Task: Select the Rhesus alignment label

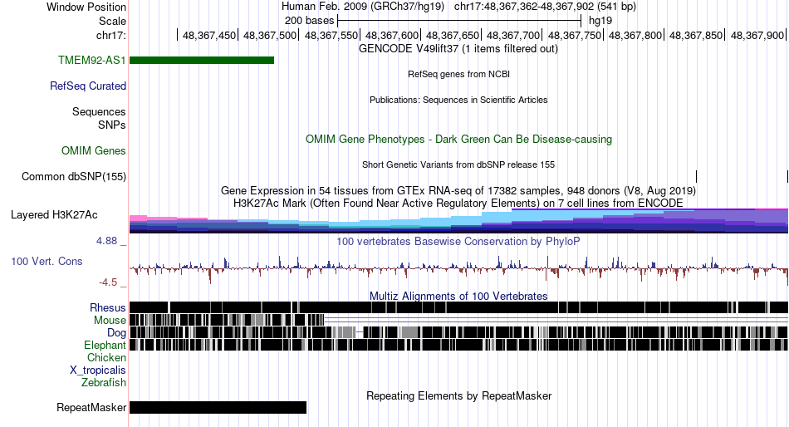Action: click(107, 307)
